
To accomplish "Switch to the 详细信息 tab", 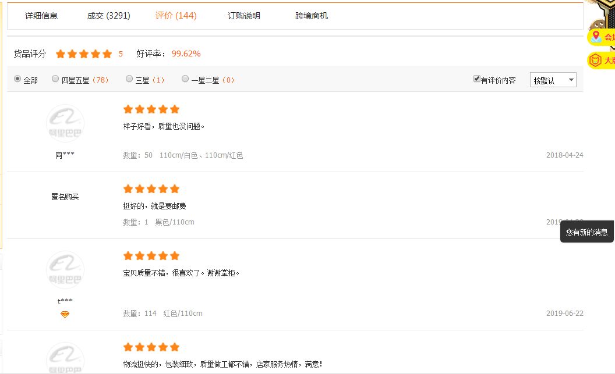I will tap(41, 16).
